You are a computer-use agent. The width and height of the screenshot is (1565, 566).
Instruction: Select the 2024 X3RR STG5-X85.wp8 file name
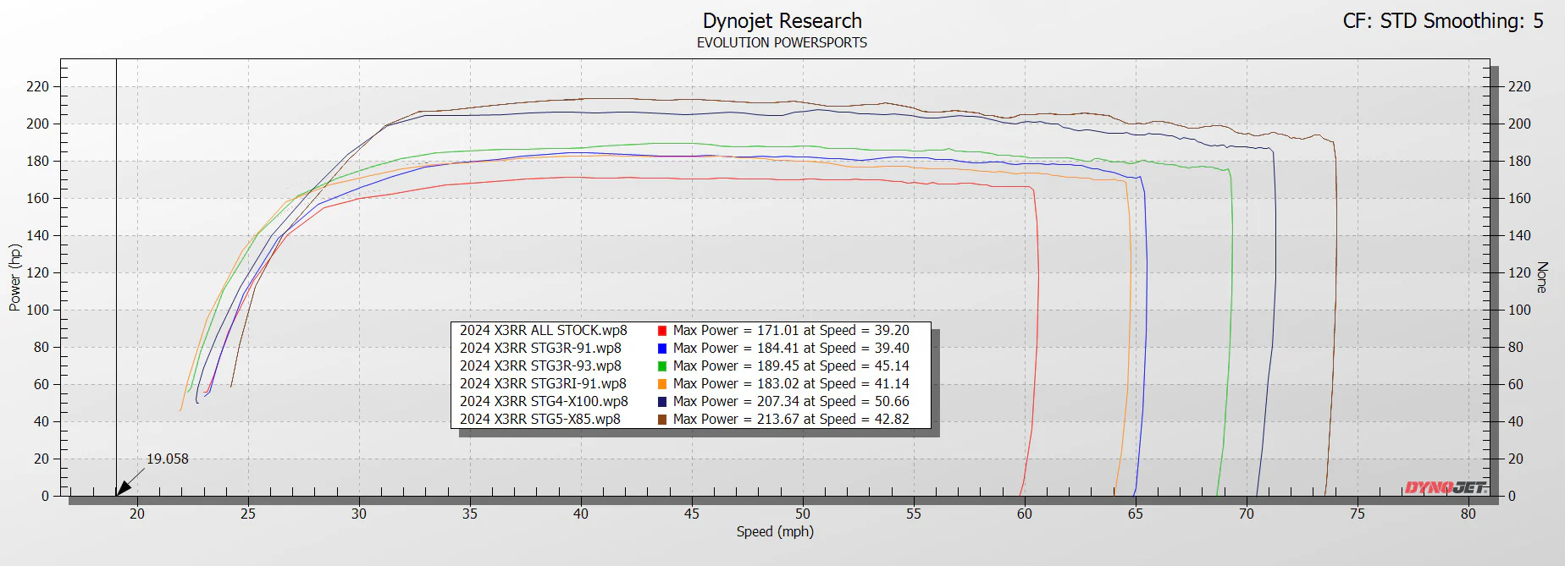click(x=539, y=420)
